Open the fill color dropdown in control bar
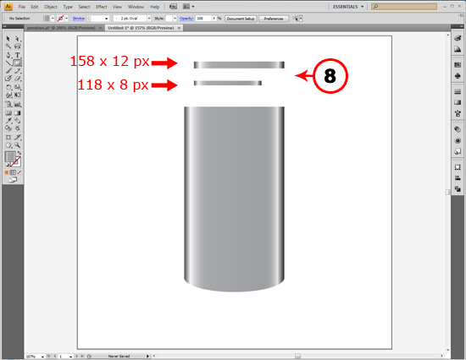466x360 pixels. (53, 19)
